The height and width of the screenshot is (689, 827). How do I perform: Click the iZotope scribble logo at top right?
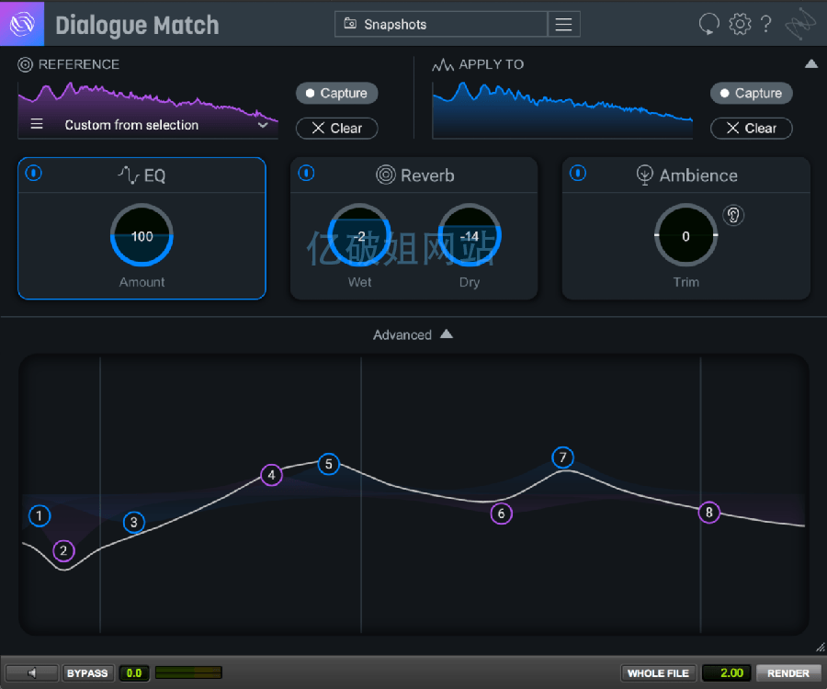[x=800, y=24]
